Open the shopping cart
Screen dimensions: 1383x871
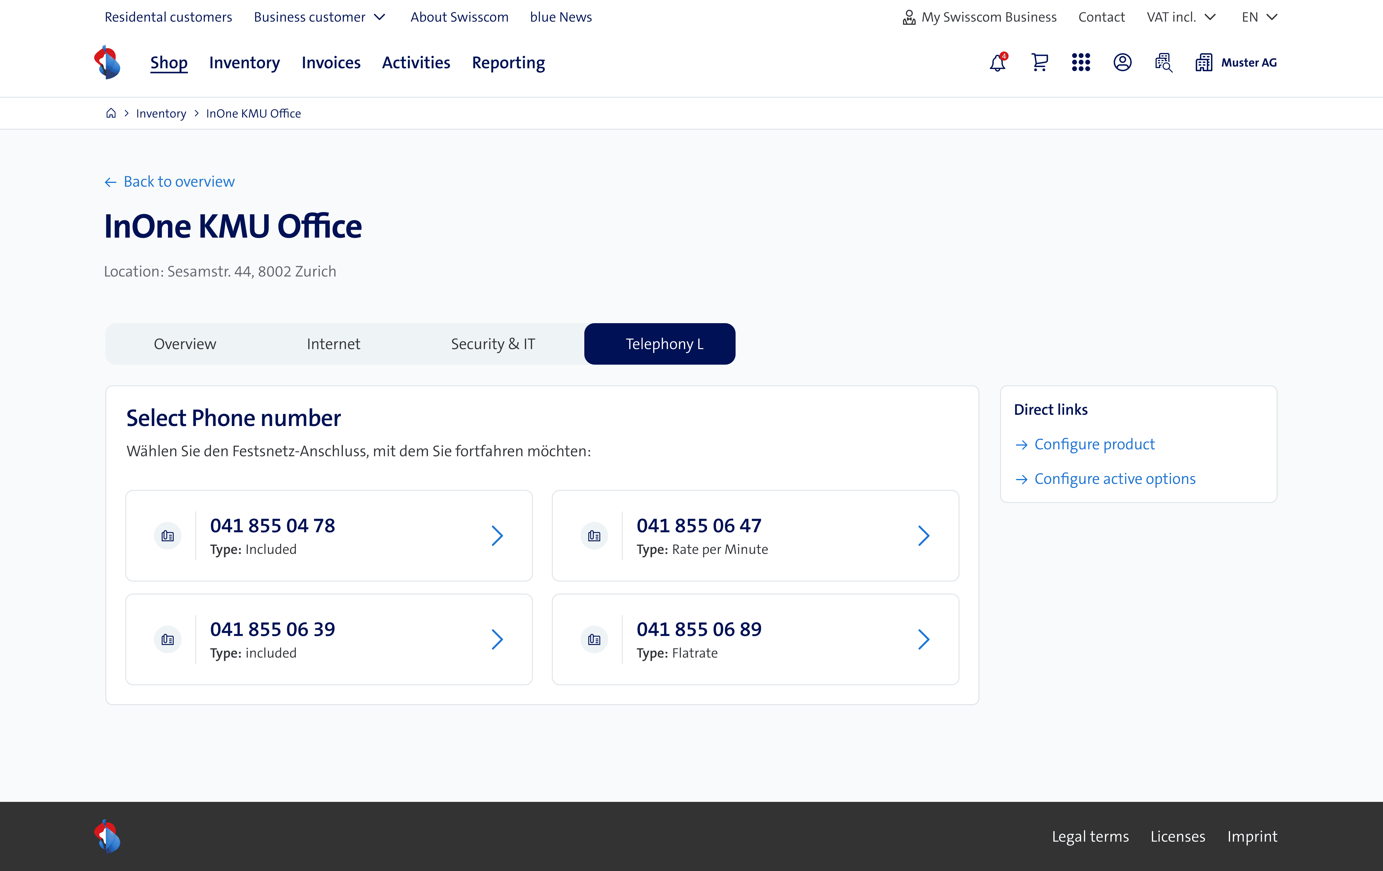(x=1040, y=62)
